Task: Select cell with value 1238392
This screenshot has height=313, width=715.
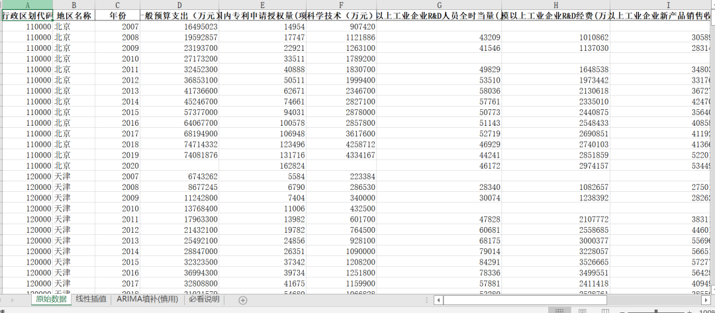Action: tap(556, 198)
